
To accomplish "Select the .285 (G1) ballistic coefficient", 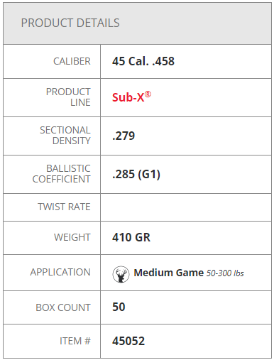I will 136,175.
